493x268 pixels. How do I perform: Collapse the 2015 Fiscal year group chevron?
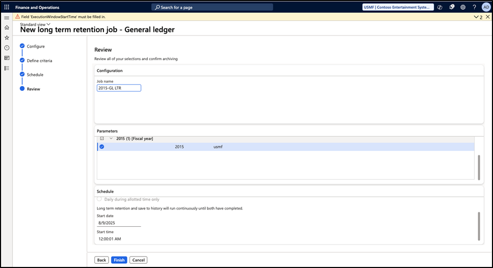[111, 138]
